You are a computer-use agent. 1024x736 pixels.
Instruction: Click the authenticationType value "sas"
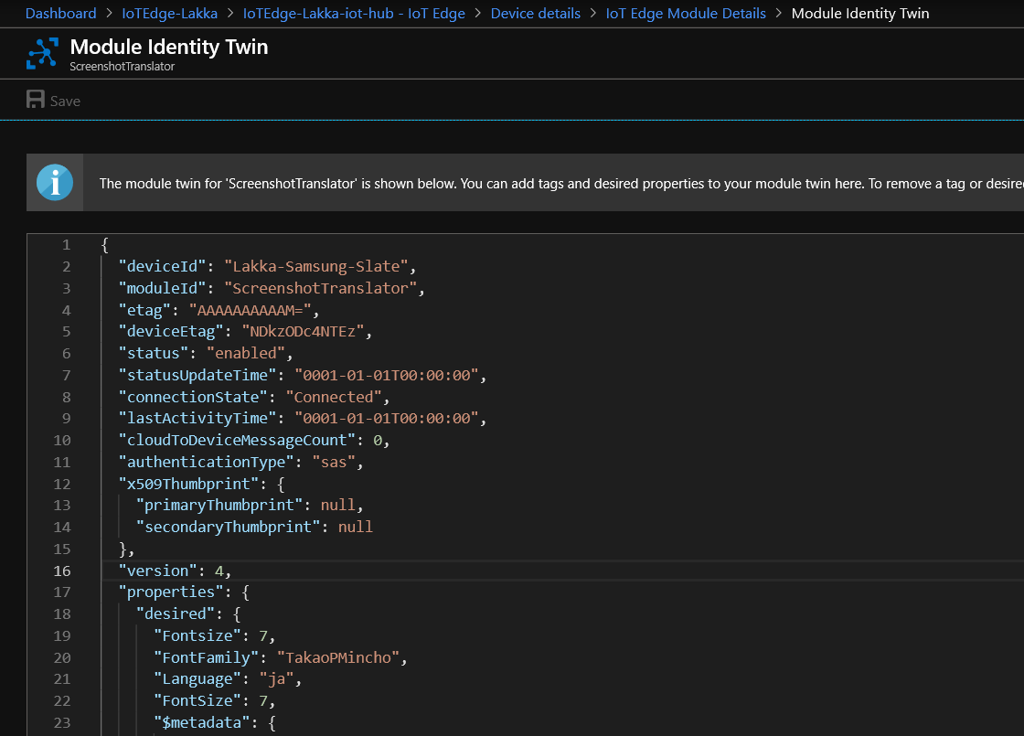tap(334, 463)
